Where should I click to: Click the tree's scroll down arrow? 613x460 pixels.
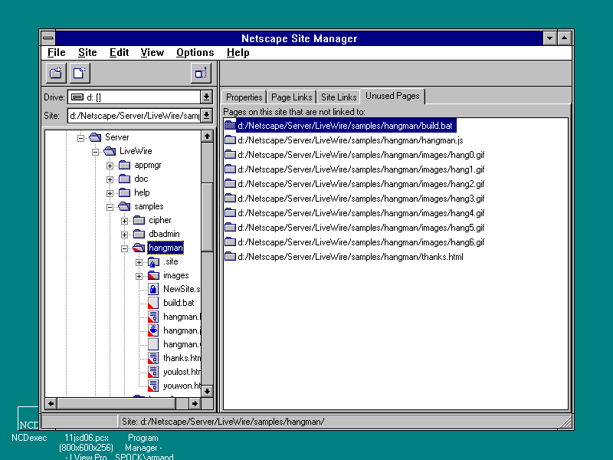pyautogui.click(x=207, y=391)
